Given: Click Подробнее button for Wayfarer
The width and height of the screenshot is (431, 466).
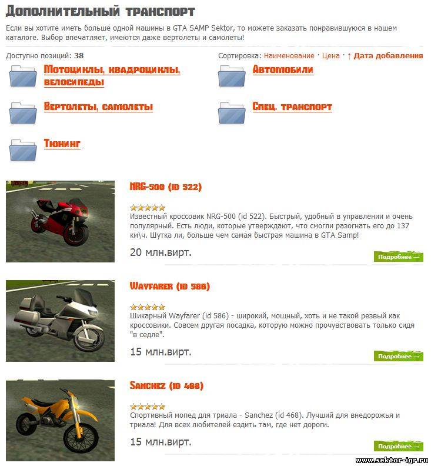Looking at the screenshot, I should click(398, 356).
